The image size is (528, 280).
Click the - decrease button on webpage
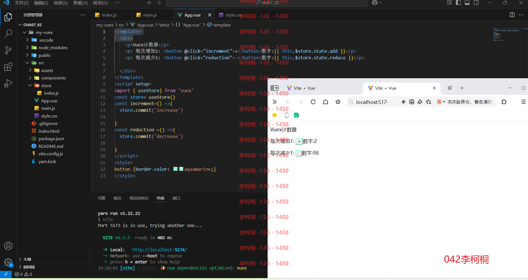pos(299,153)
